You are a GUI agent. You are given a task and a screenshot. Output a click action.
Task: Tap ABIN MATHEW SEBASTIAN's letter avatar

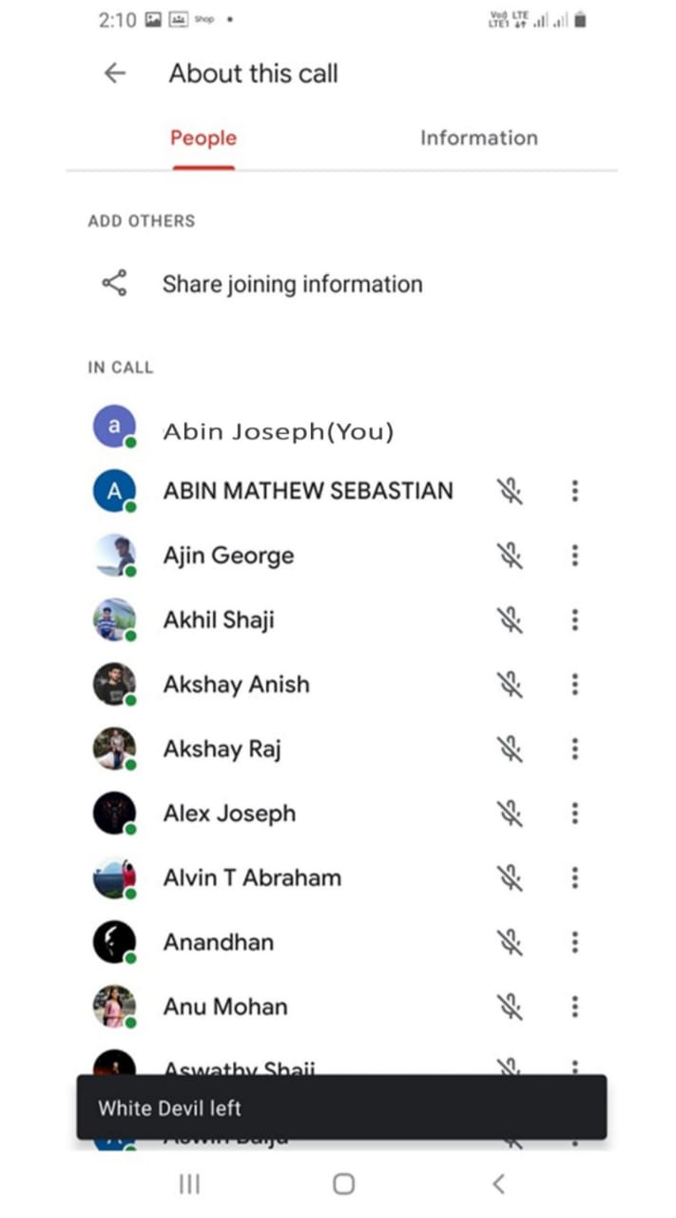click(x=114, y=491)
